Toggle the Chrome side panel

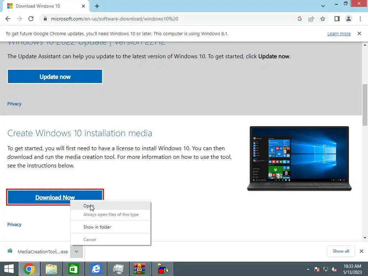[337, 19]
